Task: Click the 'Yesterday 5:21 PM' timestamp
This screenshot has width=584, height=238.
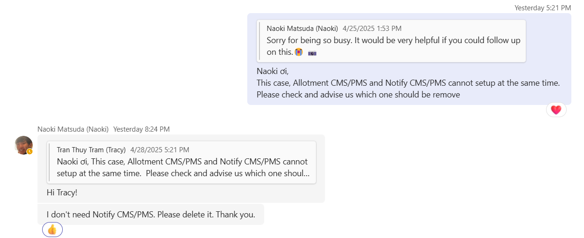Action: click(542, 7)
